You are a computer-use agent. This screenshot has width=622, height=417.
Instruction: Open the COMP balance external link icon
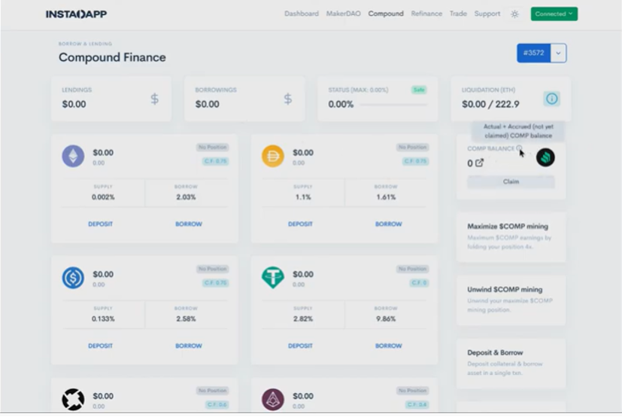[x=480, y=163]
